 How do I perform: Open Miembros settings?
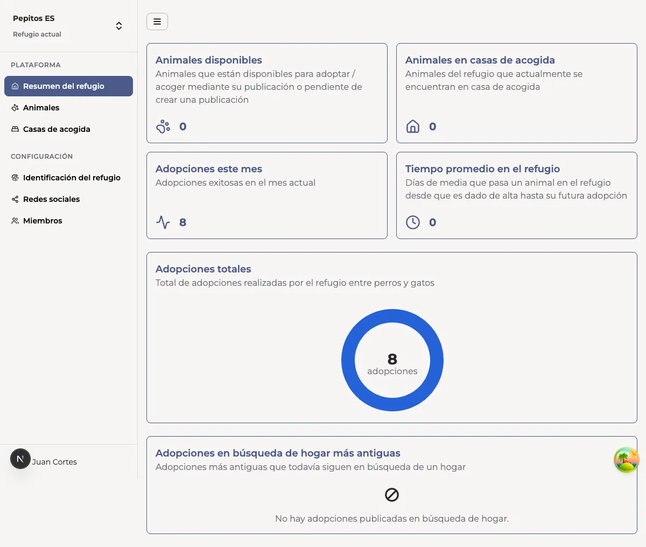pyautogui.click(x=68, y=221)
